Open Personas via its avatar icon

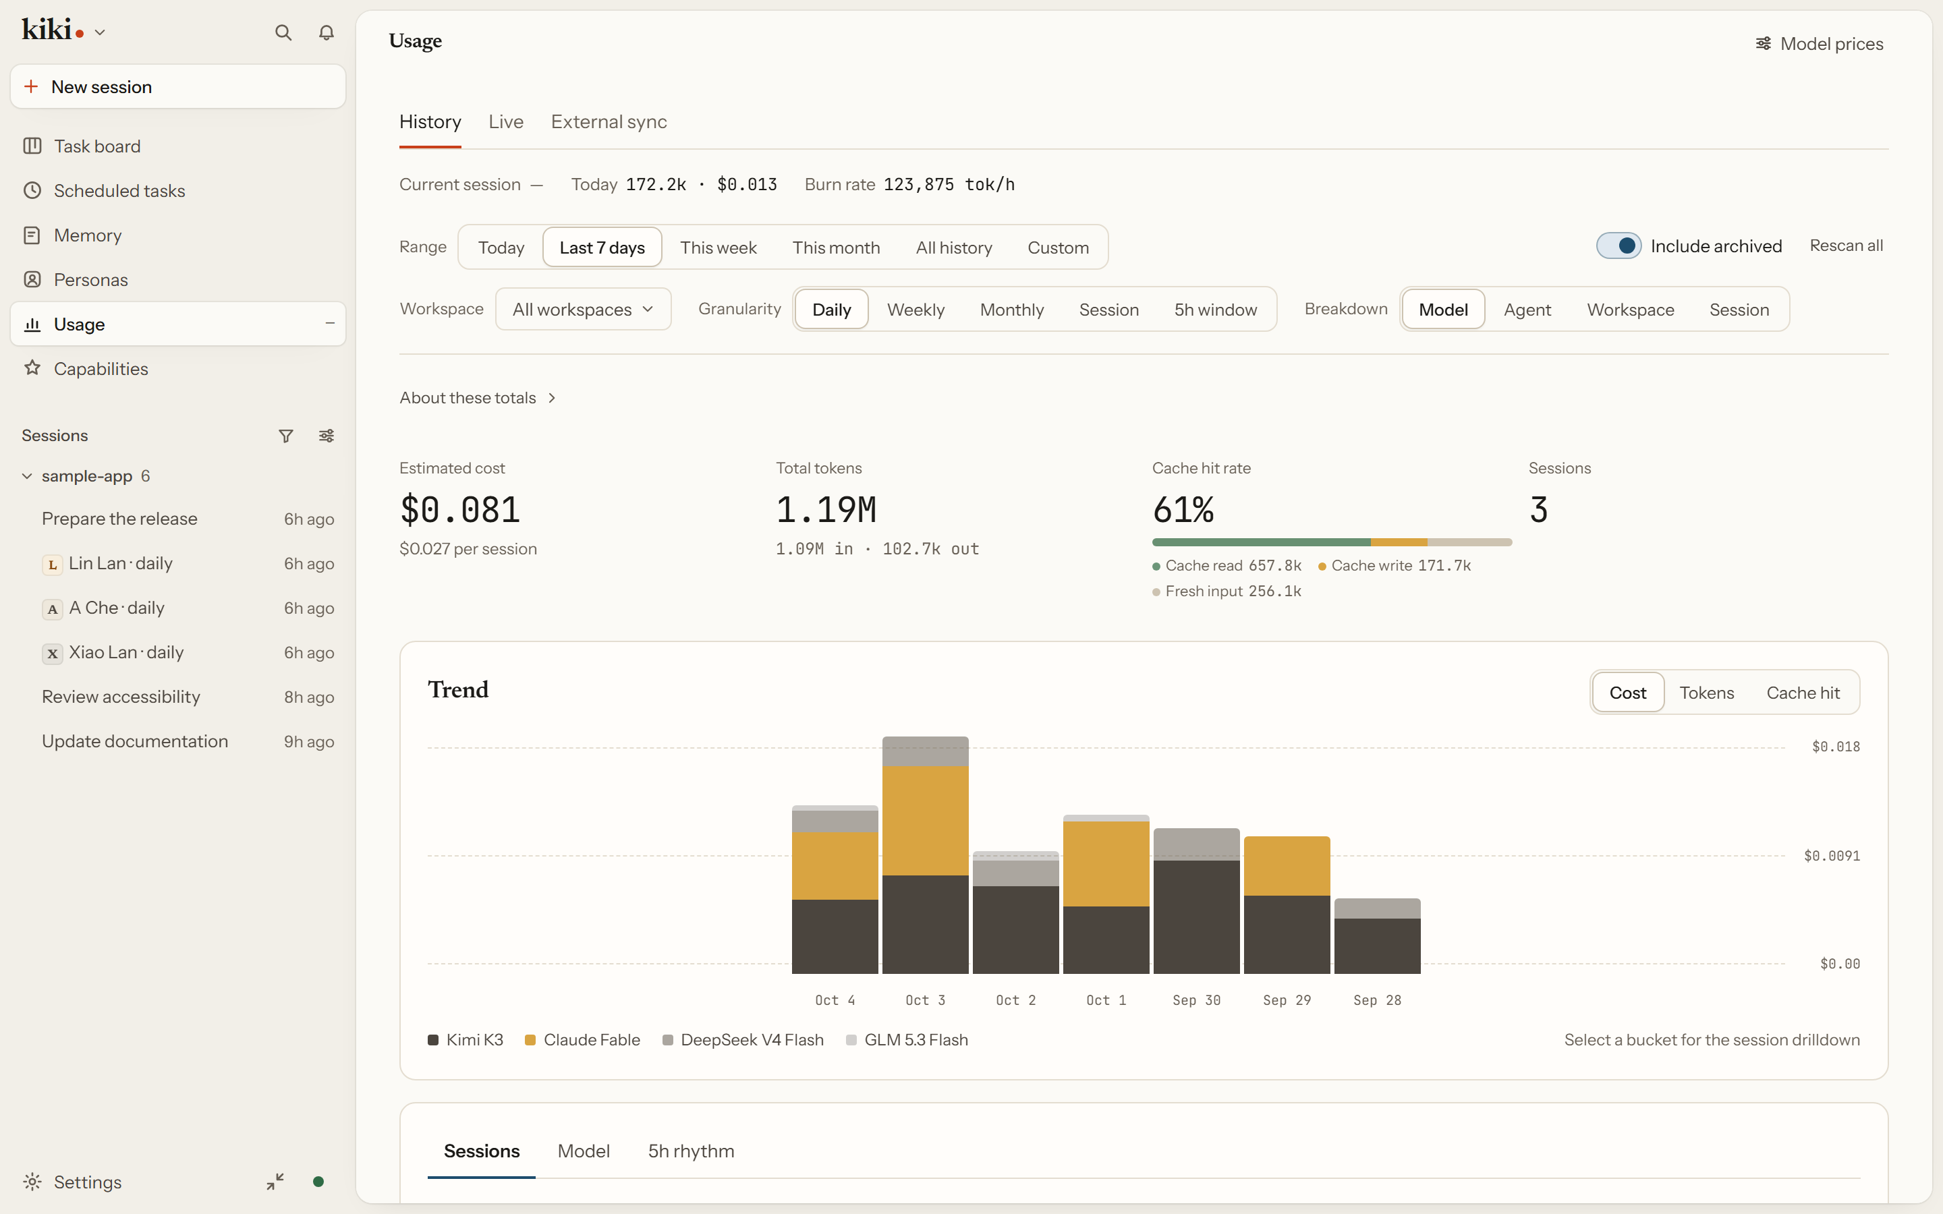[x=32, y=279]
